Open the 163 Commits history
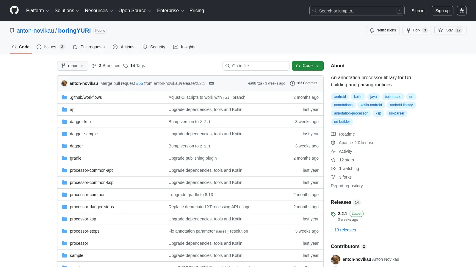 click(303, 83)
